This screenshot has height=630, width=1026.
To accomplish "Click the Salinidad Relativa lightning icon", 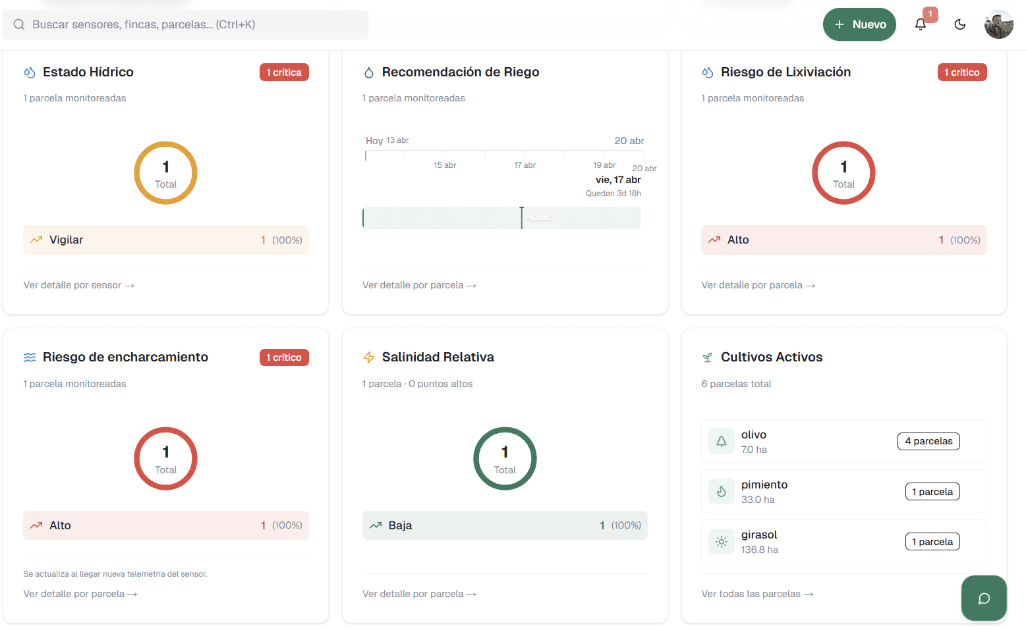I will tap(369, 357).
